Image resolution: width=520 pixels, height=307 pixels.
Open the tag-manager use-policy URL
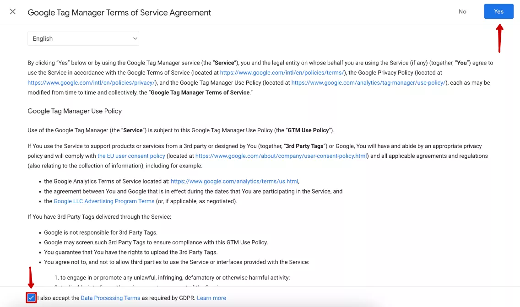click(368, 82)
